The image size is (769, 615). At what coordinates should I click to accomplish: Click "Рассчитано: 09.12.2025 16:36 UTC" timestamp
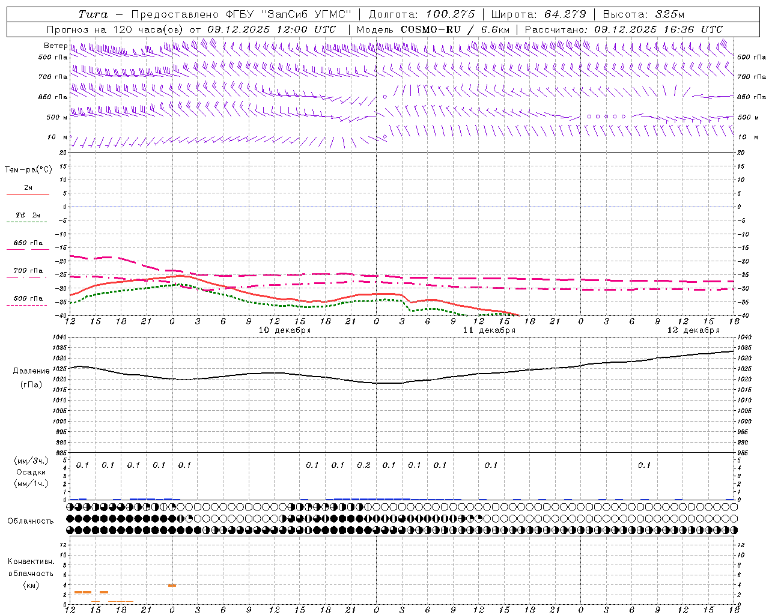(624, 29)
